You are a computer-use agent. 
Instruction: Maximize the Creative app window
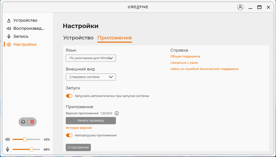[x=259, y=7]
